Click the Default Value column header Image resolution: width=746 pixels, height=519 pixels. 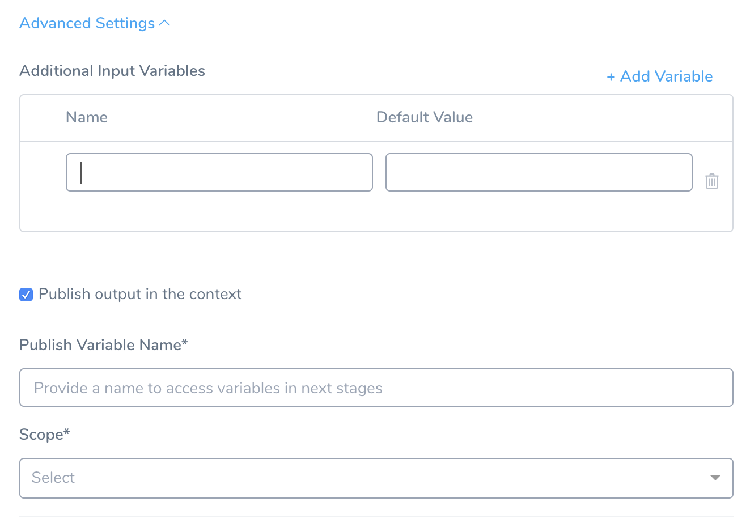[x=425, y=117]
